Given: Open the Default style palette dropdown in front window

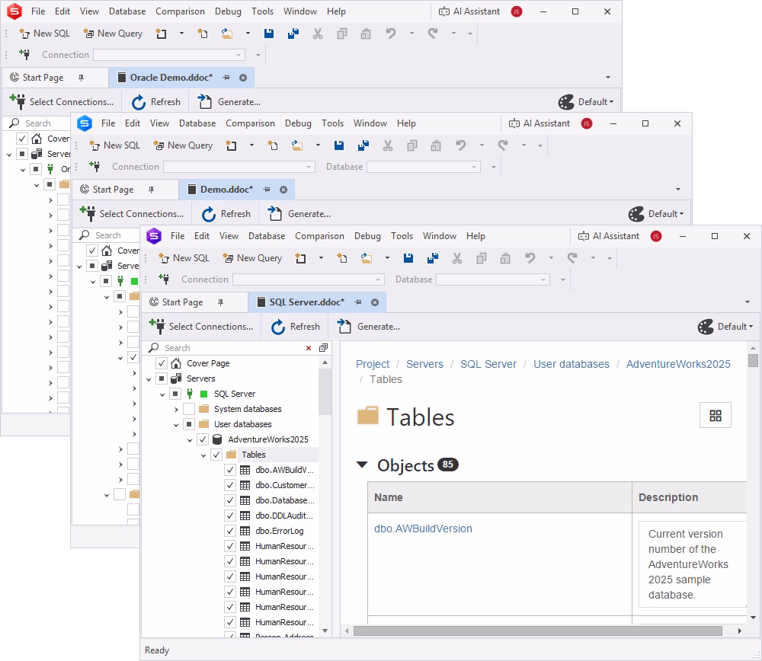Looking at the screenshot, I should (x=725, y=327).
